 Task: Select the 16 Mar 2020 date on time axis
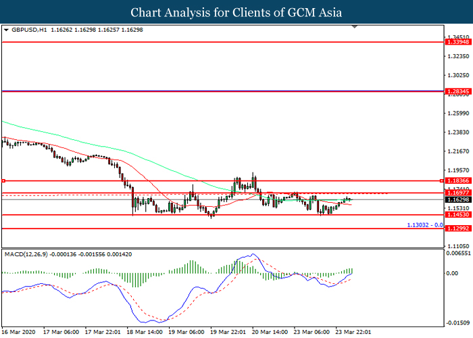(x=16, y=332)
